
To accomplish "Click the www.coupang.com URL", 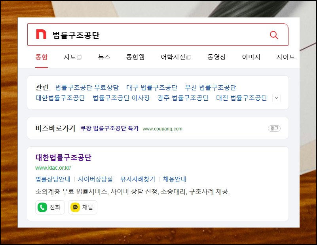I will click(x=162, y=129).
